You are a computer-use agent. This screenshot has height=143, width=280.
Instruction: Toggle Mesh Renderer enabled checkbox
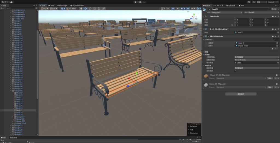pyautogui.click(x=208, y=36)
